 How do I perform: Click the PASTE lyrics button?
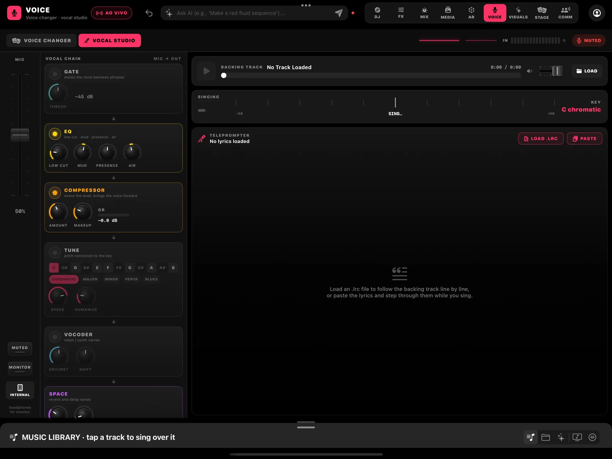coord(584,139)
